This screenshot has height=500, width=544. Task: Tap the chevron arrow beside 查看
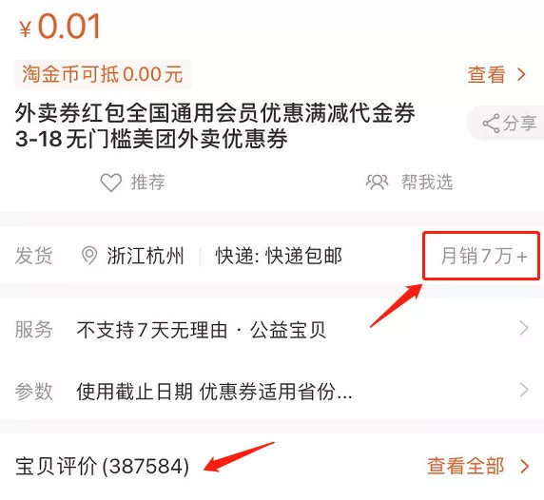(521, 74)
